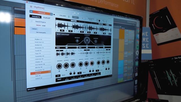This screenshot has width=181, height=102.
Task: Switch to the PLAYLIST tab
Action: tap(47, 18)
